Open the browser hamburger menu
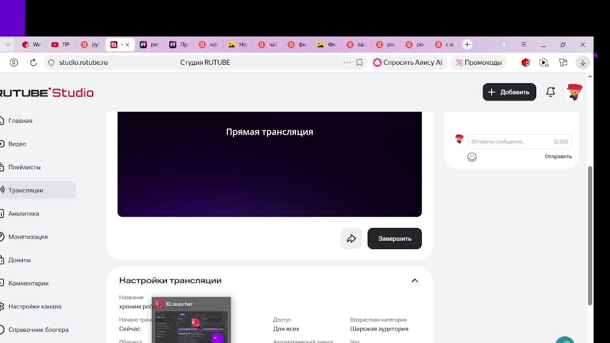This screenshot has height=343, width=610. 523,44
